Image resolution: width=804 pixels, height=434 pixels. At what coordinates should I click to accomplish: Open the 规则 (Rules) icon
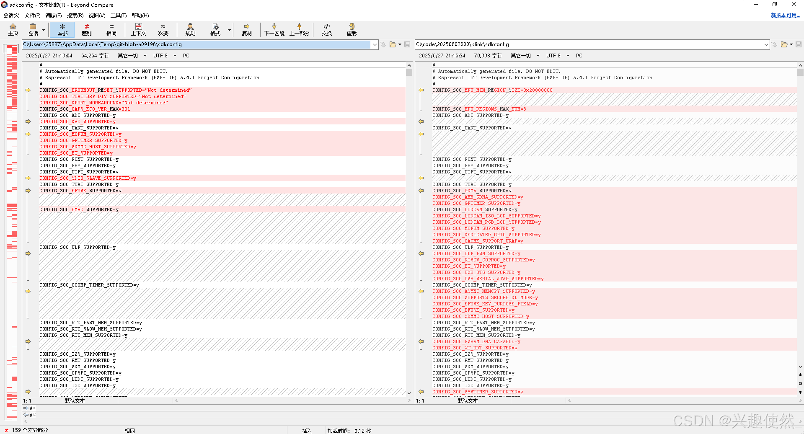click(x=191, y=30)
